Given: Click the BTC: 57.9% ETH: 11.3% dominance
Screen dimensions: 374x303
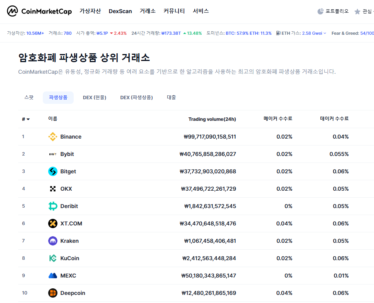Looking at the screenshot, I should (x=249, y=33).
